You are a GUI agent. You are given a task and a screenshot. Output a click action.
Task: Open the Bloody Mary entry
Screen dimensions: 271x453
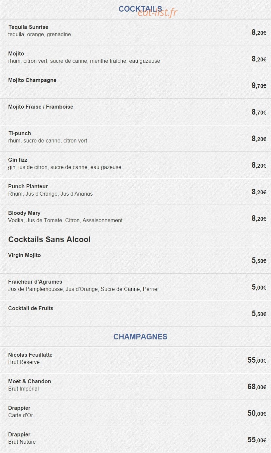point(135,218)
